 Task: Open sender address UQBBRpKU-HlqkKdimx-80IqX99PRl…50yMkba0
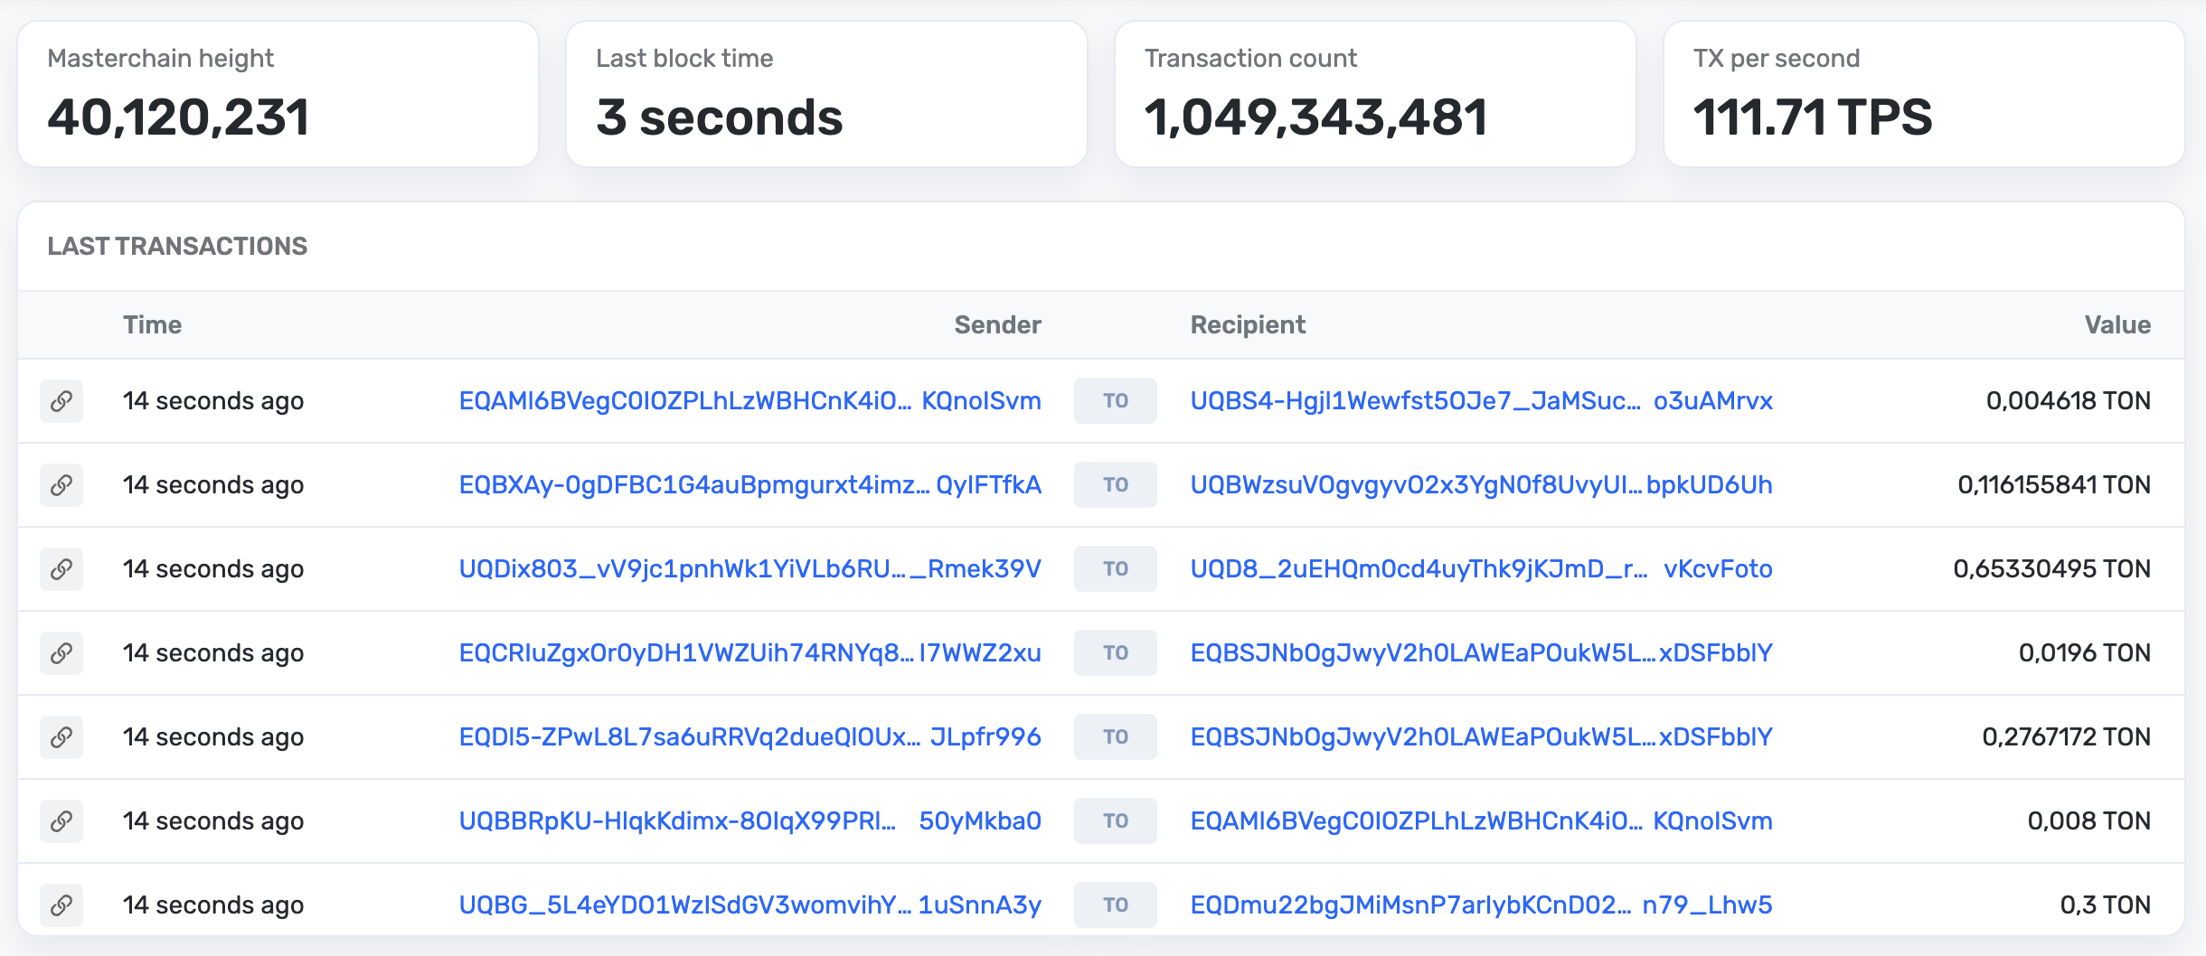tap(749, 821)
